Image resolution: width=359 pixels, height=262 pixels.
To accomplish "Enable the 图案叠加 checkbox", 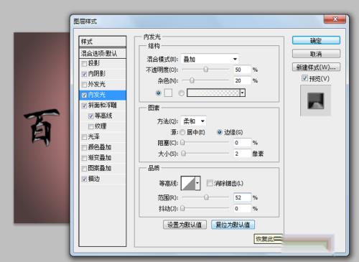I will (x=84, y=169).
